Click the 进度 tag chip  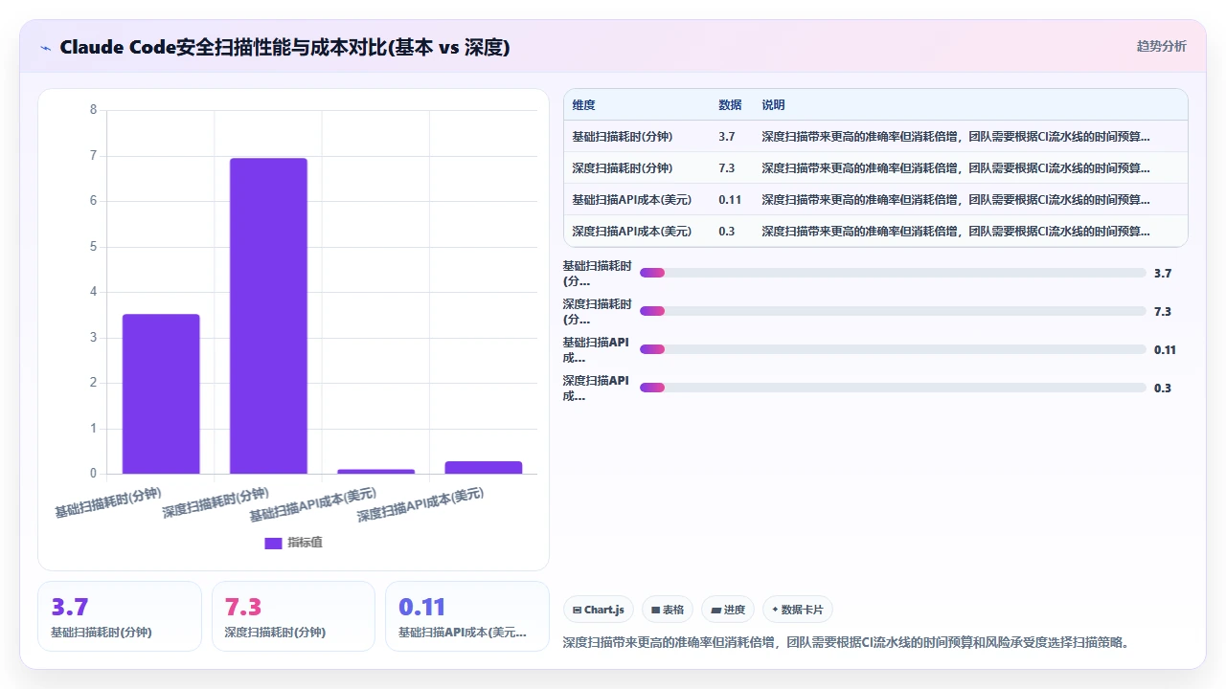[x=728, y=610]
